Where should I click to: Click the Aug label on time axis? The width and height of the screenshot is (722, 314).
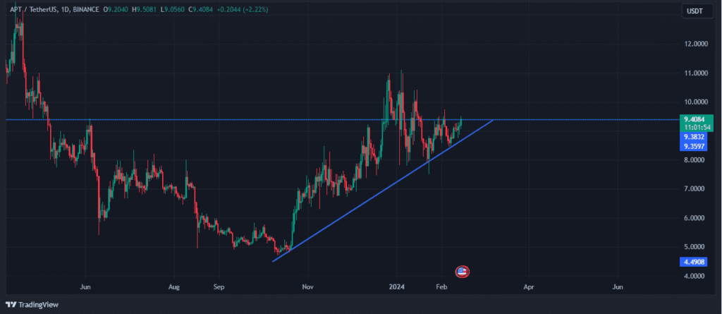[x=173, y=287]
